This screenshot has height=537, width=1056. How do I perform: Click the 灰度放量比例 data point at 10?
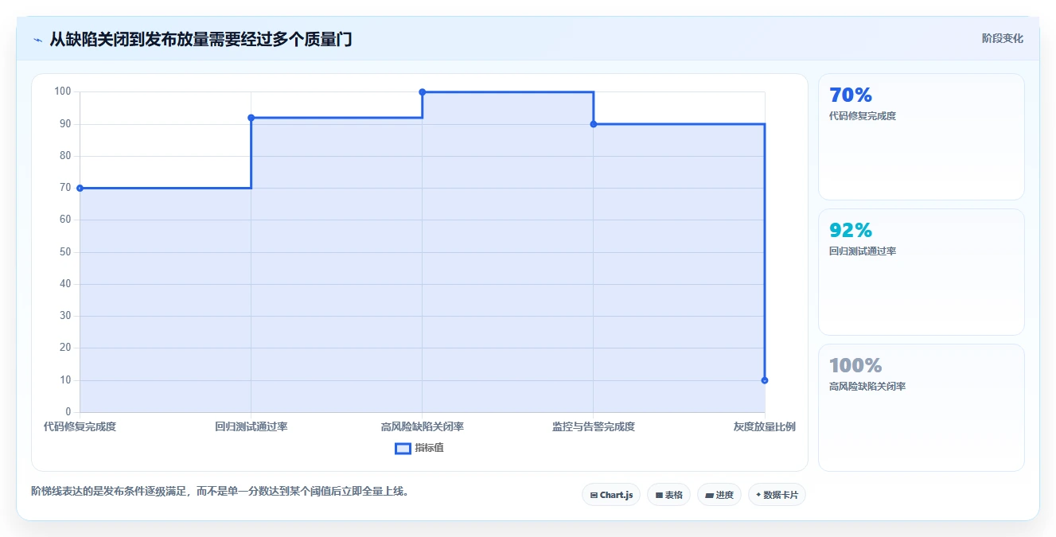[x=764, y=380]
